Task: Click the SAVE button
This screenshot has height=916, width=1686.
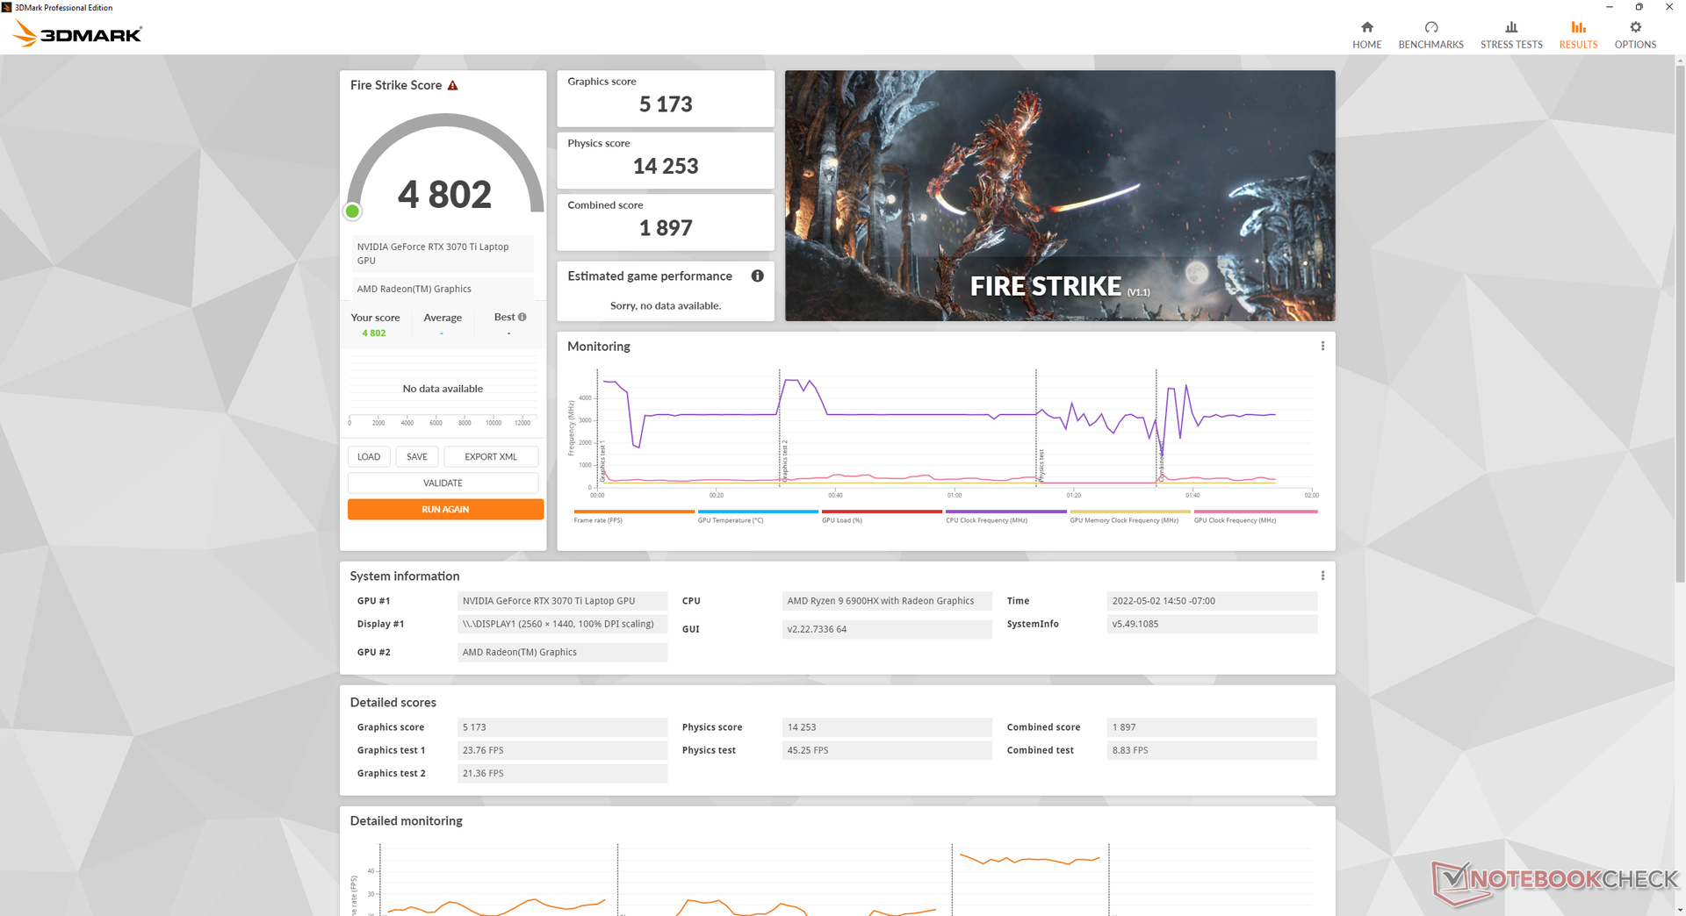Action: click(x=417, y=456)
